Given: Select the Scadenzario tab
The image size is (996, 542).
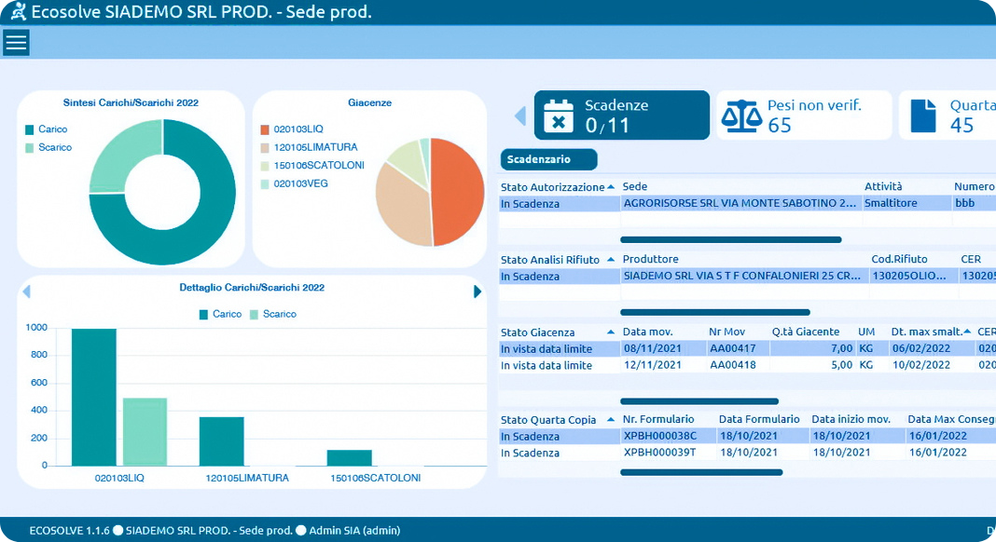Looking at the screenshot, I should click(x=547, y=159).
